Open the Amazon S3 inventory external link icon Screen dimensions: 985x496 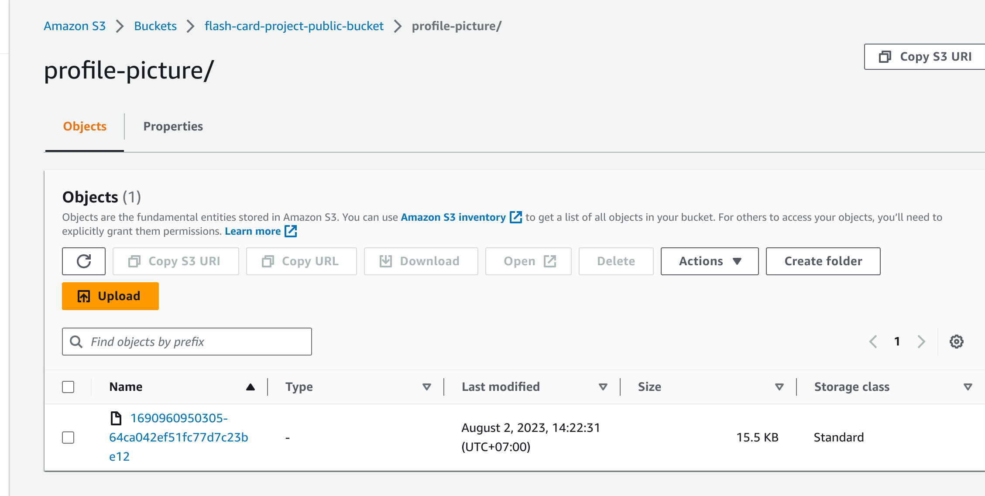pos(516,217)
